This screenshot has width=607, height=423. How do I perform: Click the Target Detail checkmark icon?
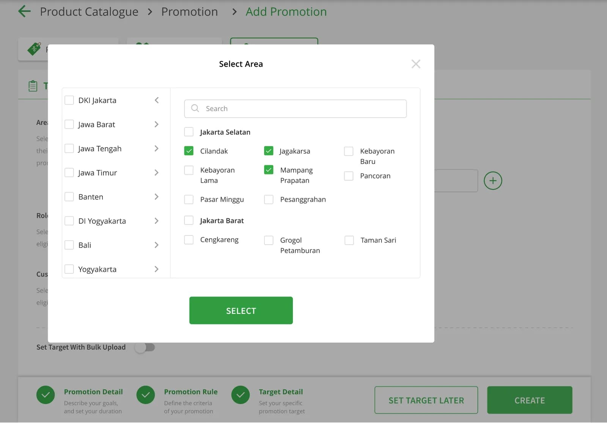click(x=241, y=395)
